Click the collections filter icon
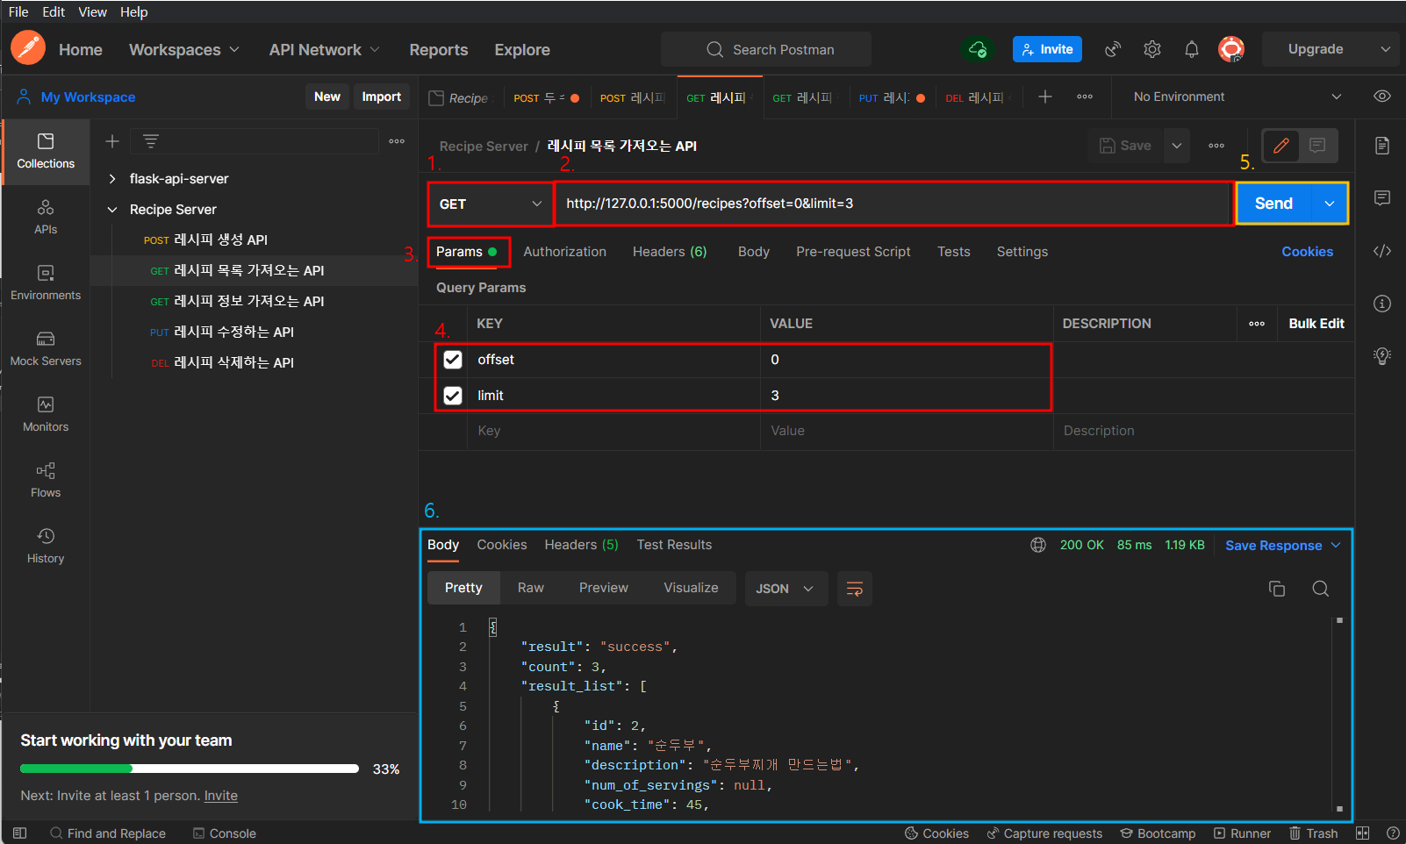 [x=151, y=141]
